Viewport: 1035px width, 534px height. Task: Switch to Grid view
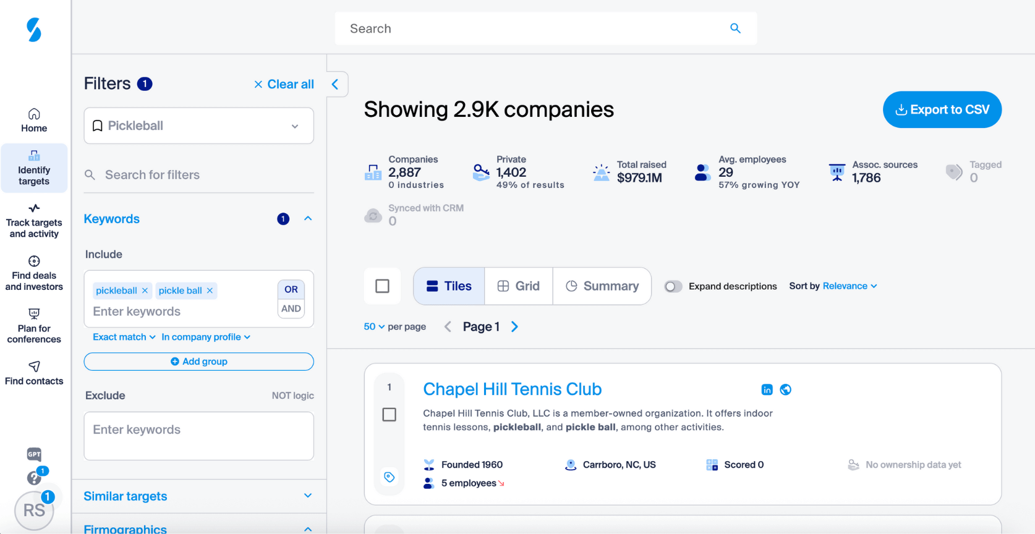[x=519, y=286]
